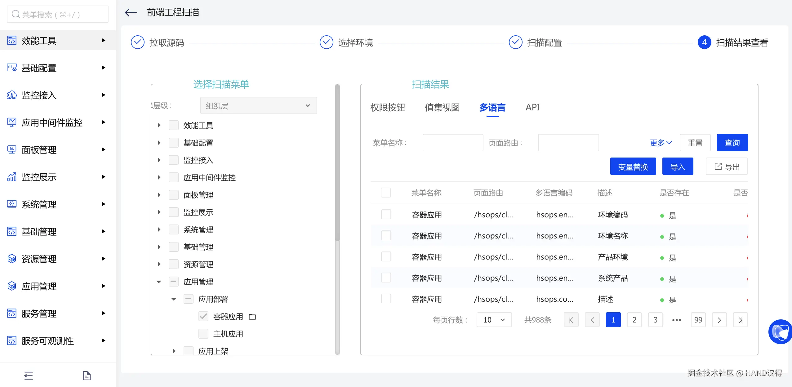792x387 pixels.
Task: Click the 菜单名称 input field
Action: pos(452,143)
